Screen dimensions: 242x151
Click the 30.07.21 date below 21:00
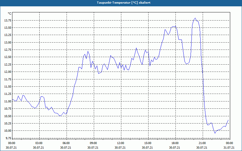click(202, 147)
